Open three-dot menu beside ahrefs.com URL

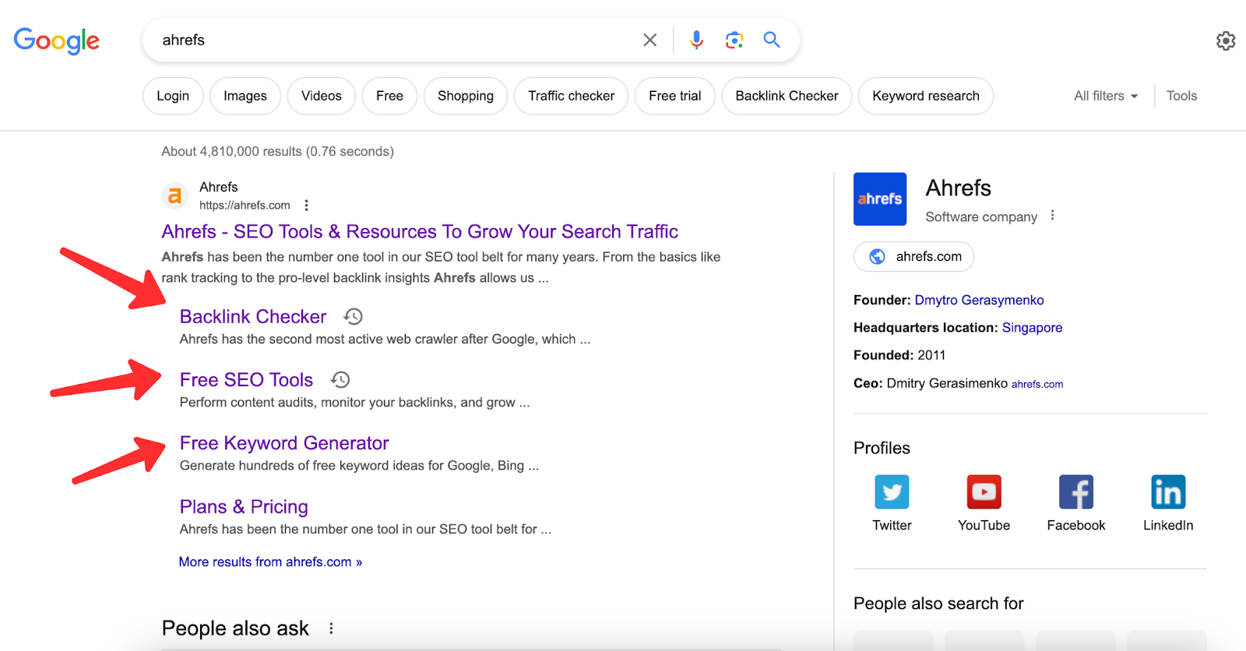point(306,206)
